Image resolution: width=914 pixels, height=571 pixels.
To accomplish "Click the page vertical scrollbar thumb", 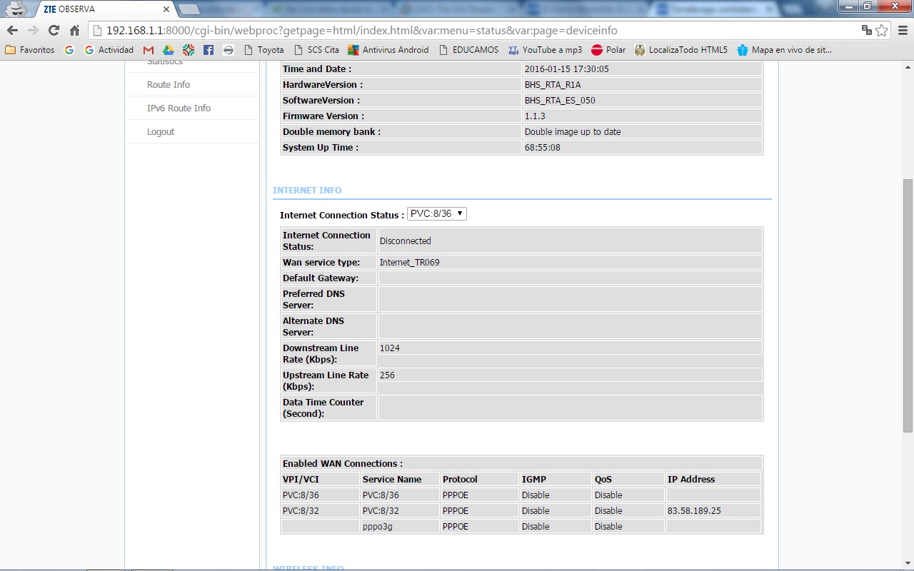I will (x=908, y=305).
